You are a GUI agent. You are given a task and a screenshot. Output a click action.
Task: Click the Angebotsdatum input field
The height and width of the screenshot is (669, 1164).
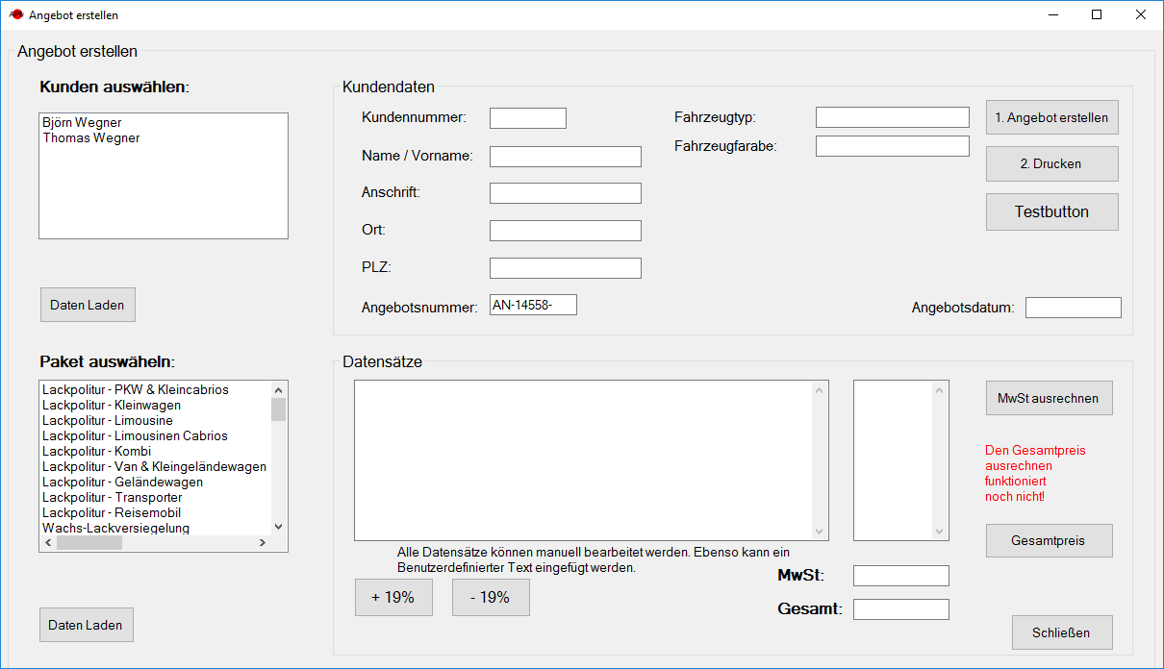(1073, 308)
